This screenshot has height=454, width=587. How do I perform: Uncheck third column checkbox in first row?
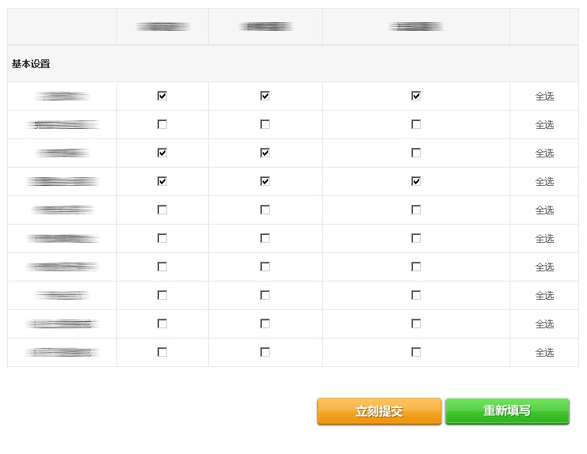[x=416, y=96]
